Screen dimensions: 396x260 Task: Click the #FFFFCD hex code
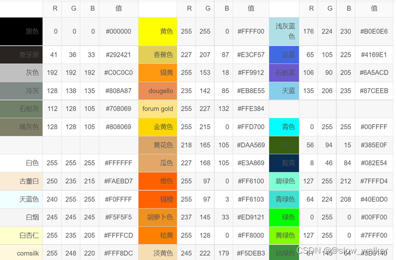tap(119, 235)
